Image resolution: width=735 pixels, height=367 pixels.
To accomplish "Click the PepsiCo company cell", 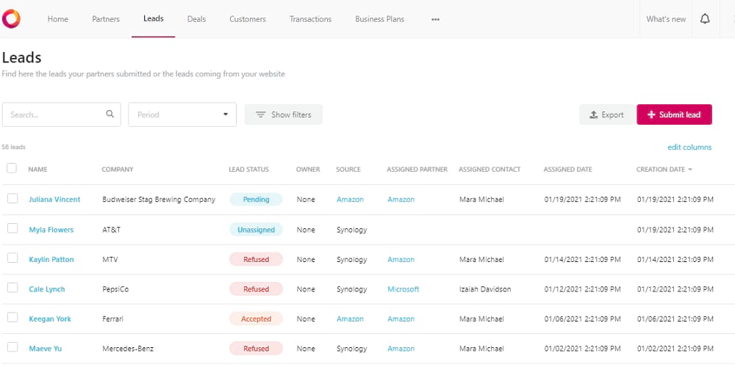I will [115, 289].
